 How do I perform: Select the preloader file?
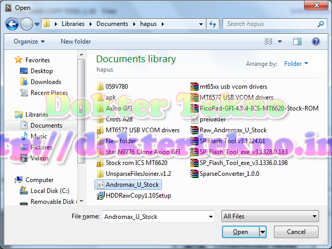click(x=209, y=119)
